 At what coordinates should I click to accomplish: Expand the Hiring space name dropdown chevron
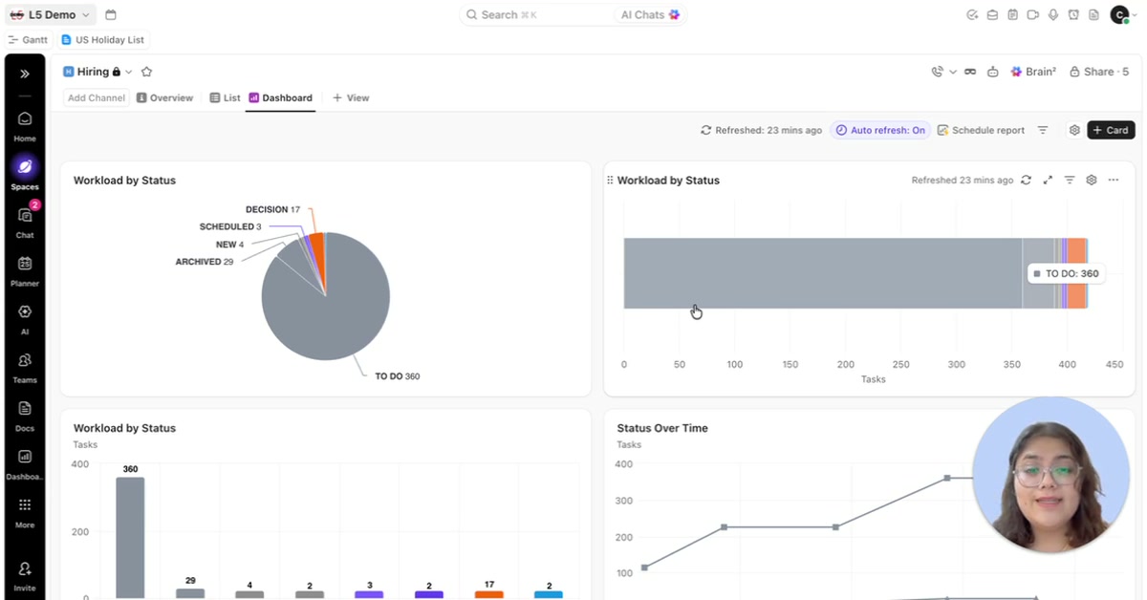coord(129,72)
